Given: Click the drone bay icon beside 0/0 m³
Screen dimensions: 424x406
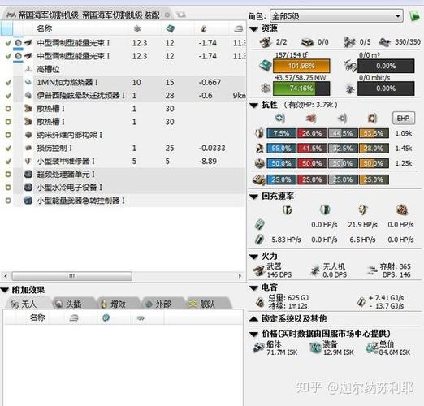Looking at the screenshot, I should pos(350,66).
